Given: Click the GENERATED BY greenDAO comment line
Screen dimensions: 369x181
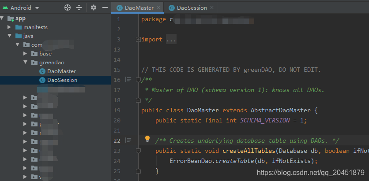Looking at the screenshot, I should (231, 70).
